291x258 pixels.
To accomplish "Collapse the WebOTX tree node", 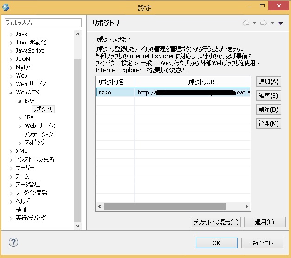I will [11, 93].
